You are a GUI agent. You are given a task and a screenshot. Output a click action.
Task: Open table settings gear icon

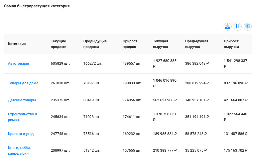247,26
